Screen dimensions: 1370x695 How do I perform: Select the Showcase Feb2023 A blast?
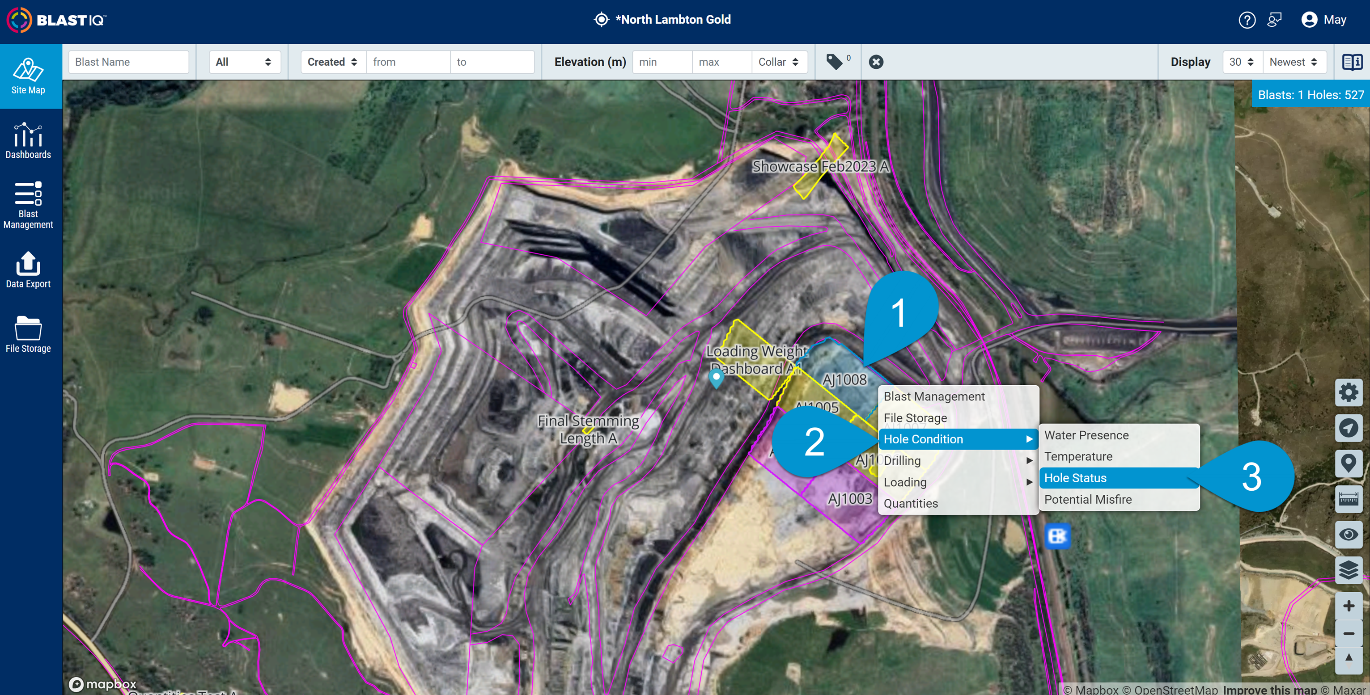821,166
